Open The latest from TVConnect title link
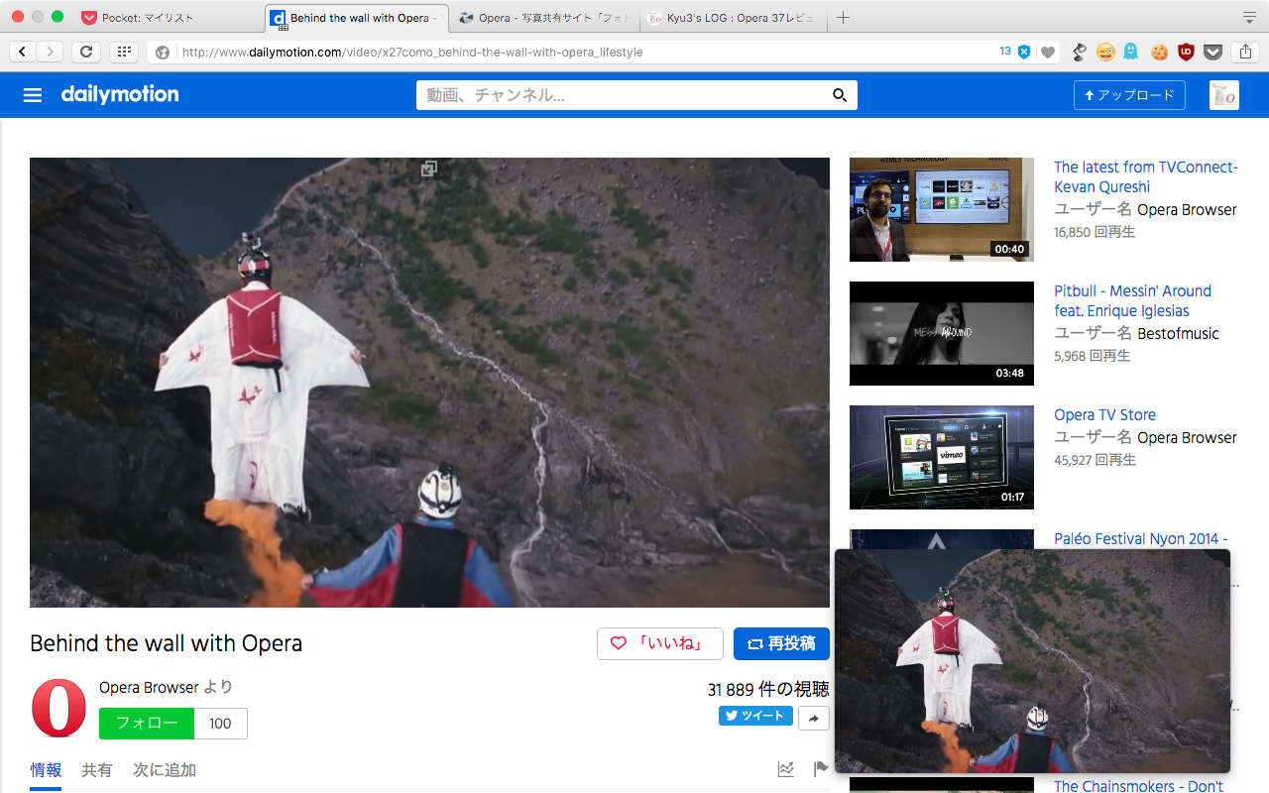 point(1146,177)
